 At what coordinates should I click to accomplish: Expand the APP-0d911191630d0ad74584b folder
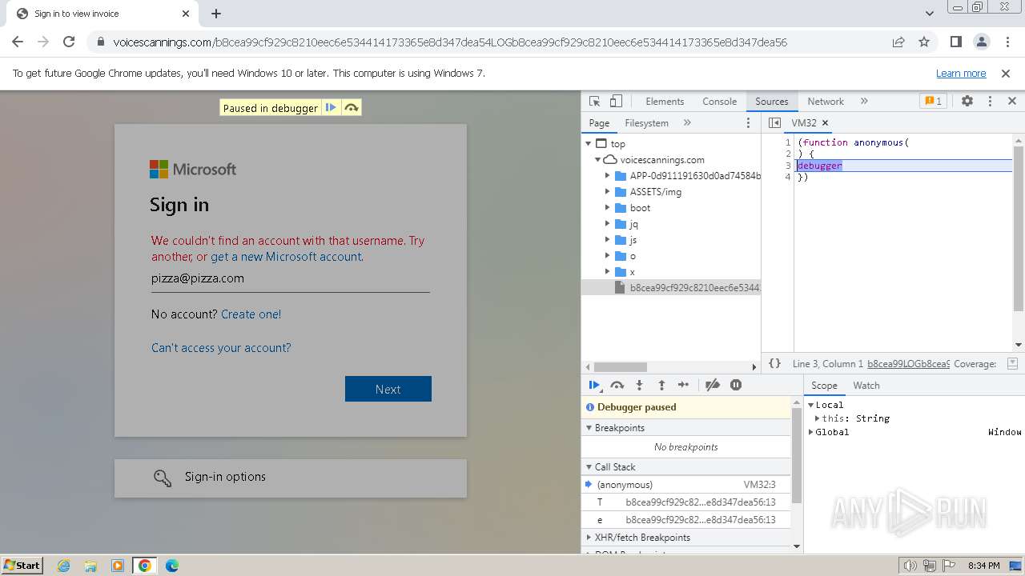click(607, 176)
